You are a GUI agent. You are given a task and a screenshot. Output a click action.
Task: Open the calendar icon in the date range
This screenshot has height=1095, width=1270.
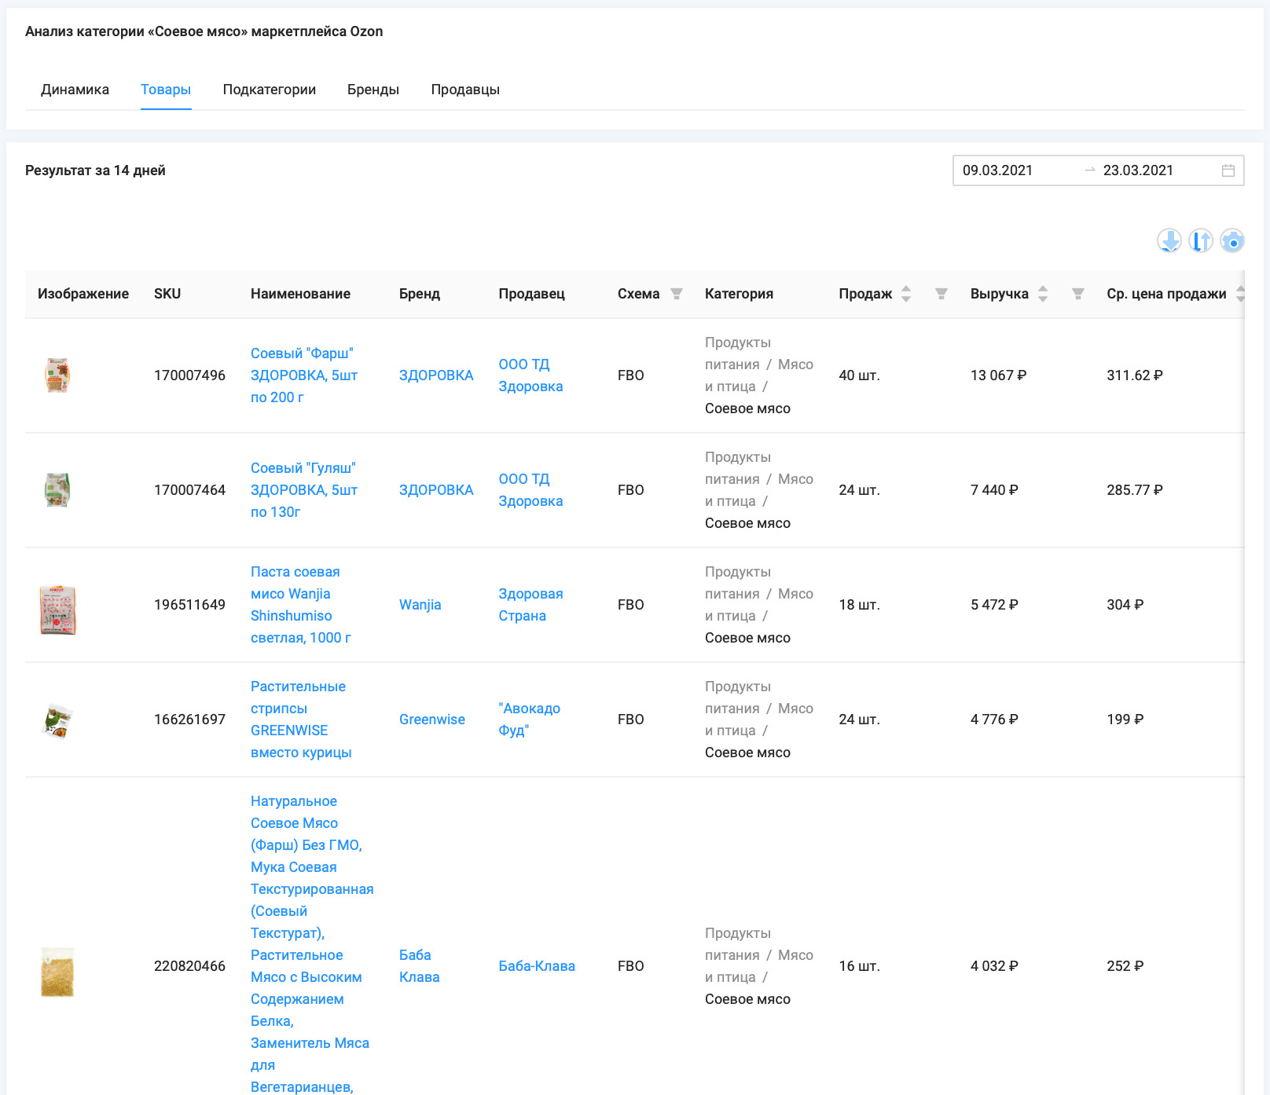[1228, 170]
